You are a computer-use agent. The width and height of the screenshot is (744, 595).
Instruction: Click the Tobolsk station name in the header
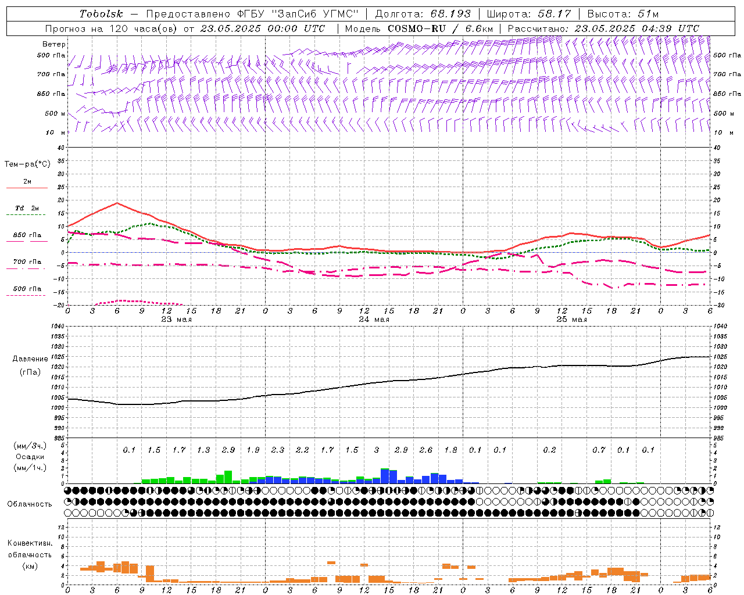click(101, 14)
